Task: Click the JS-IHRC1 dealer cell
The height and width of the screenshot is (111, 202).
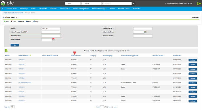Action: 155,83
